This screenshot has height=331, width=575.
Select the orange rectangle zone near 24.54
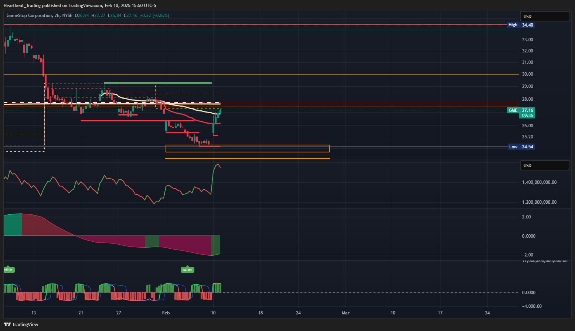248,149
